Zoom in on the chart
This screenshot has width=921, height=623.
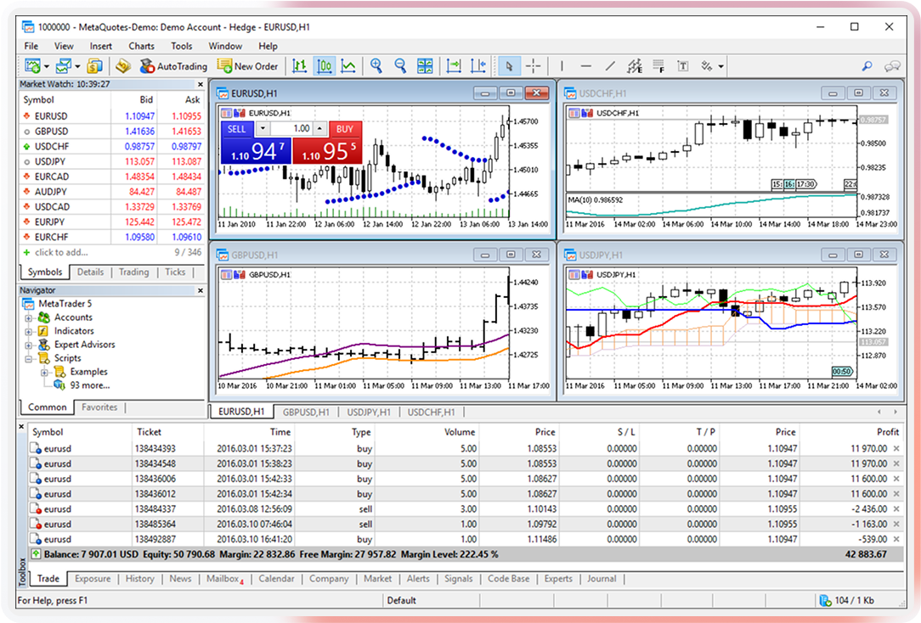pos(376,66)
